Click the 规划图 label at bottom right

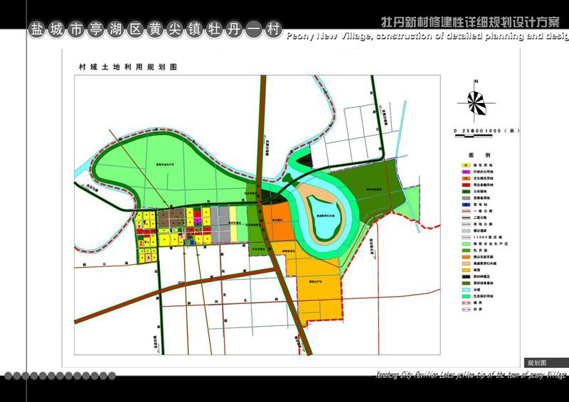[x=537, y=362]
